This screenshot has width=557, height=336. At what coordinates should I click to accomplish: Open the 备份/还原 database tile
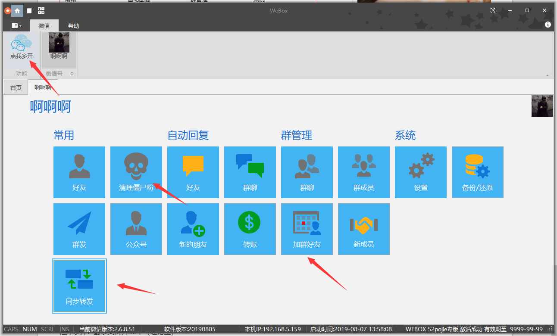pos(478,172)
